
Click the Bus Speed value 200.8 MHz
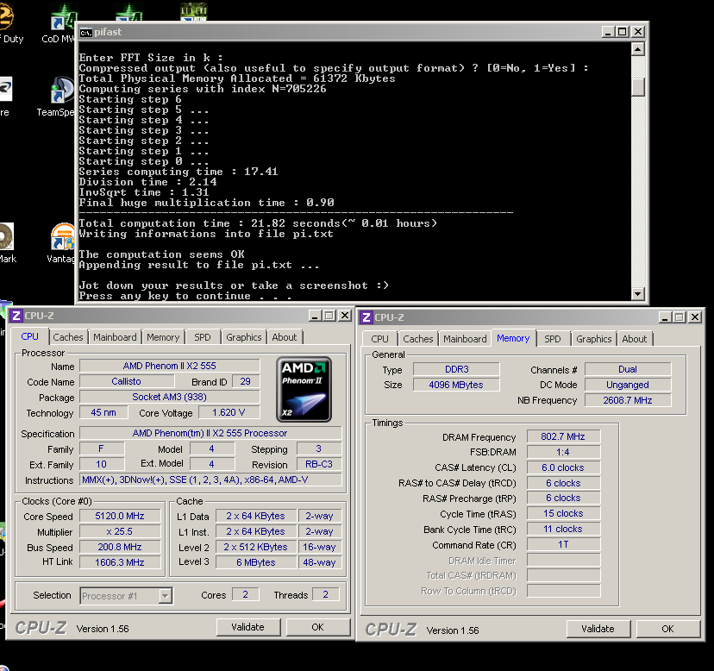(x=120, y=547)
